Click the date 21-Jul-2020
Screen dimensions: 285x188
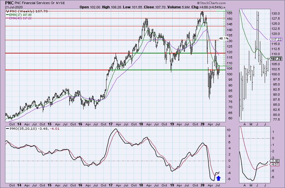[14, 7]
